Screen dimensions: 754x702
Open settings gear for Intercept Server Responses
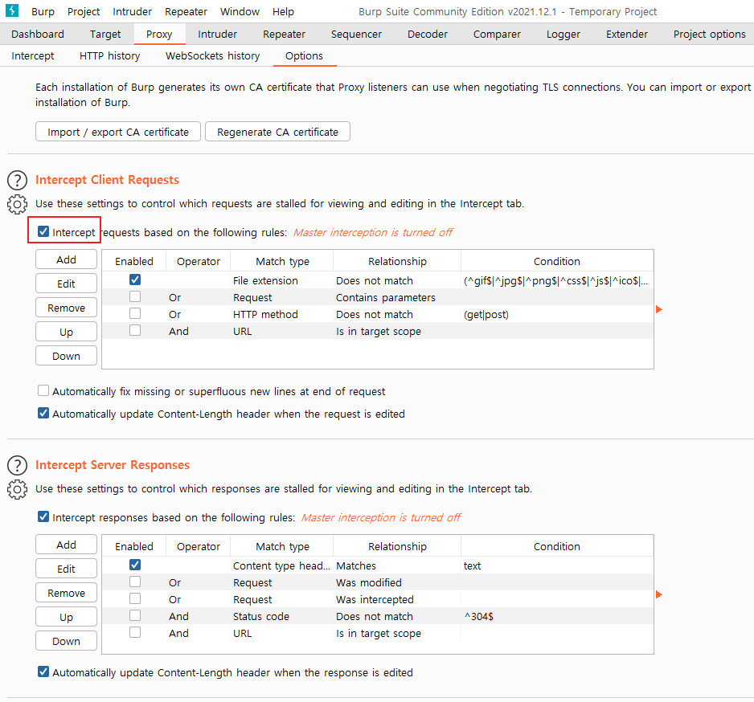pos(18,489)
